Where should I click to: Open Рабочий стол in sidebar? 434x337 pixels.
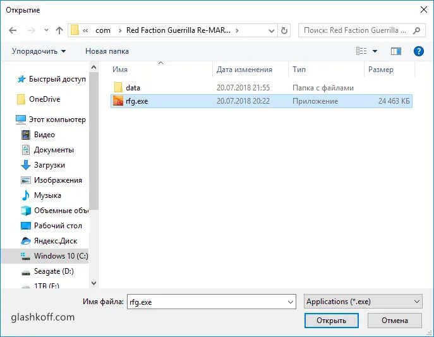[x=51, y=226]
